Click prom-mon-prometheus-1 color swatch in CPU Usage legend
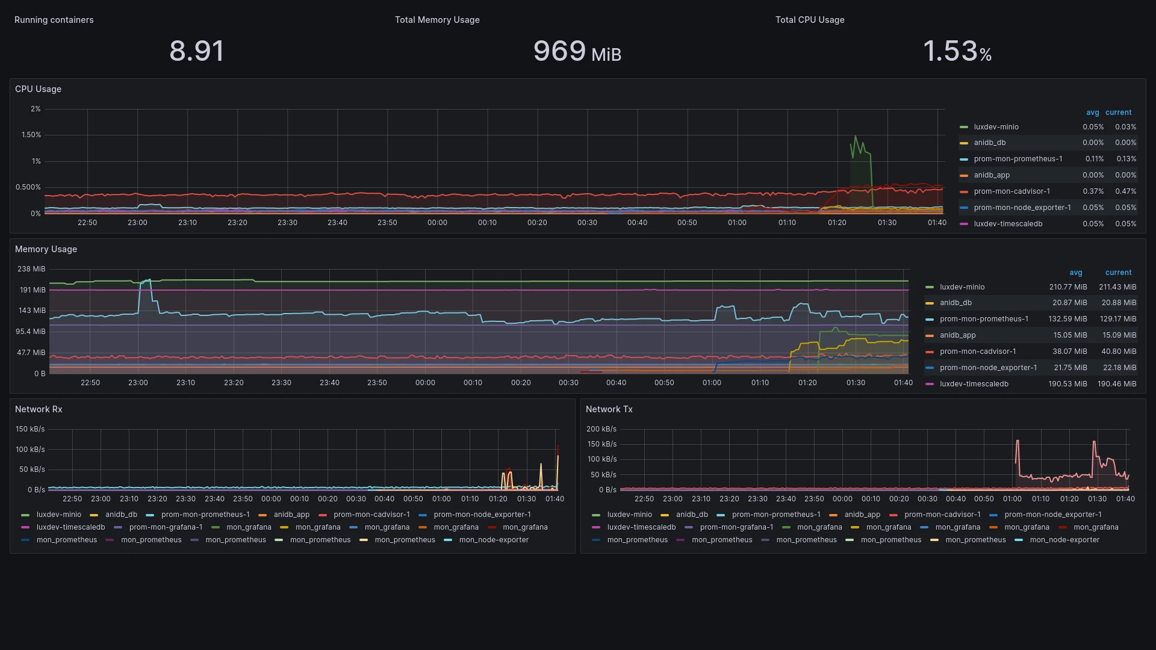The height and width of the screenshot is (650, 1156). [x=964, y=159]
